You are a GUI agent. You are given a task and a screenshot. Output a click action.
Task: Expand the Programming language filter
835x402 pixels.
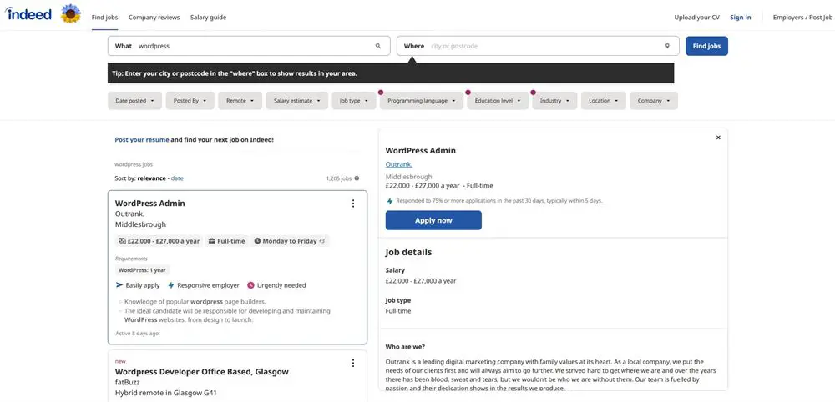coord(422,100)
